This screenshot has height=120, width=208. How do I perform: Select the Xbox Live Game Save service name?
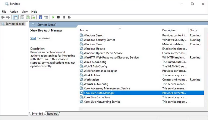97,97
